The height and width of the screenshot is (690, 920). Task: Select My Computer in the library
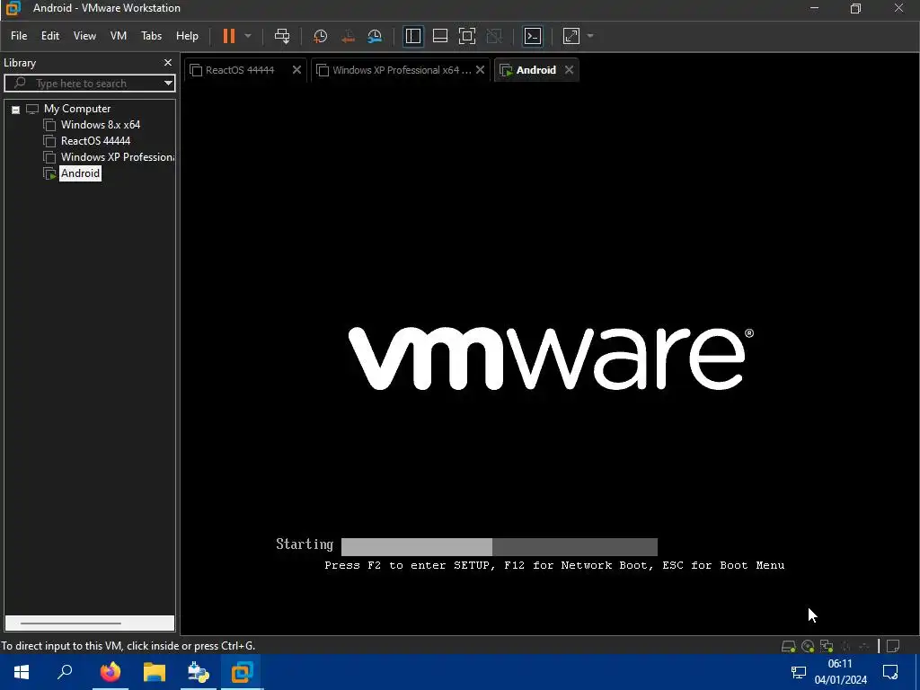point(77,109)
